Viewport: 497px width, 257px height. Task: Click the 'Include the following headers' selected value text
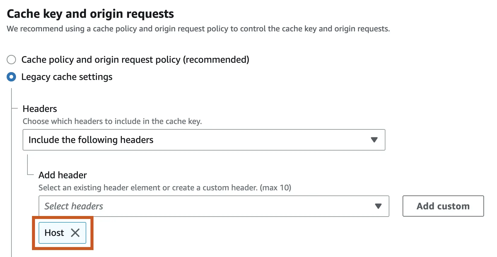tap(91, 140)
